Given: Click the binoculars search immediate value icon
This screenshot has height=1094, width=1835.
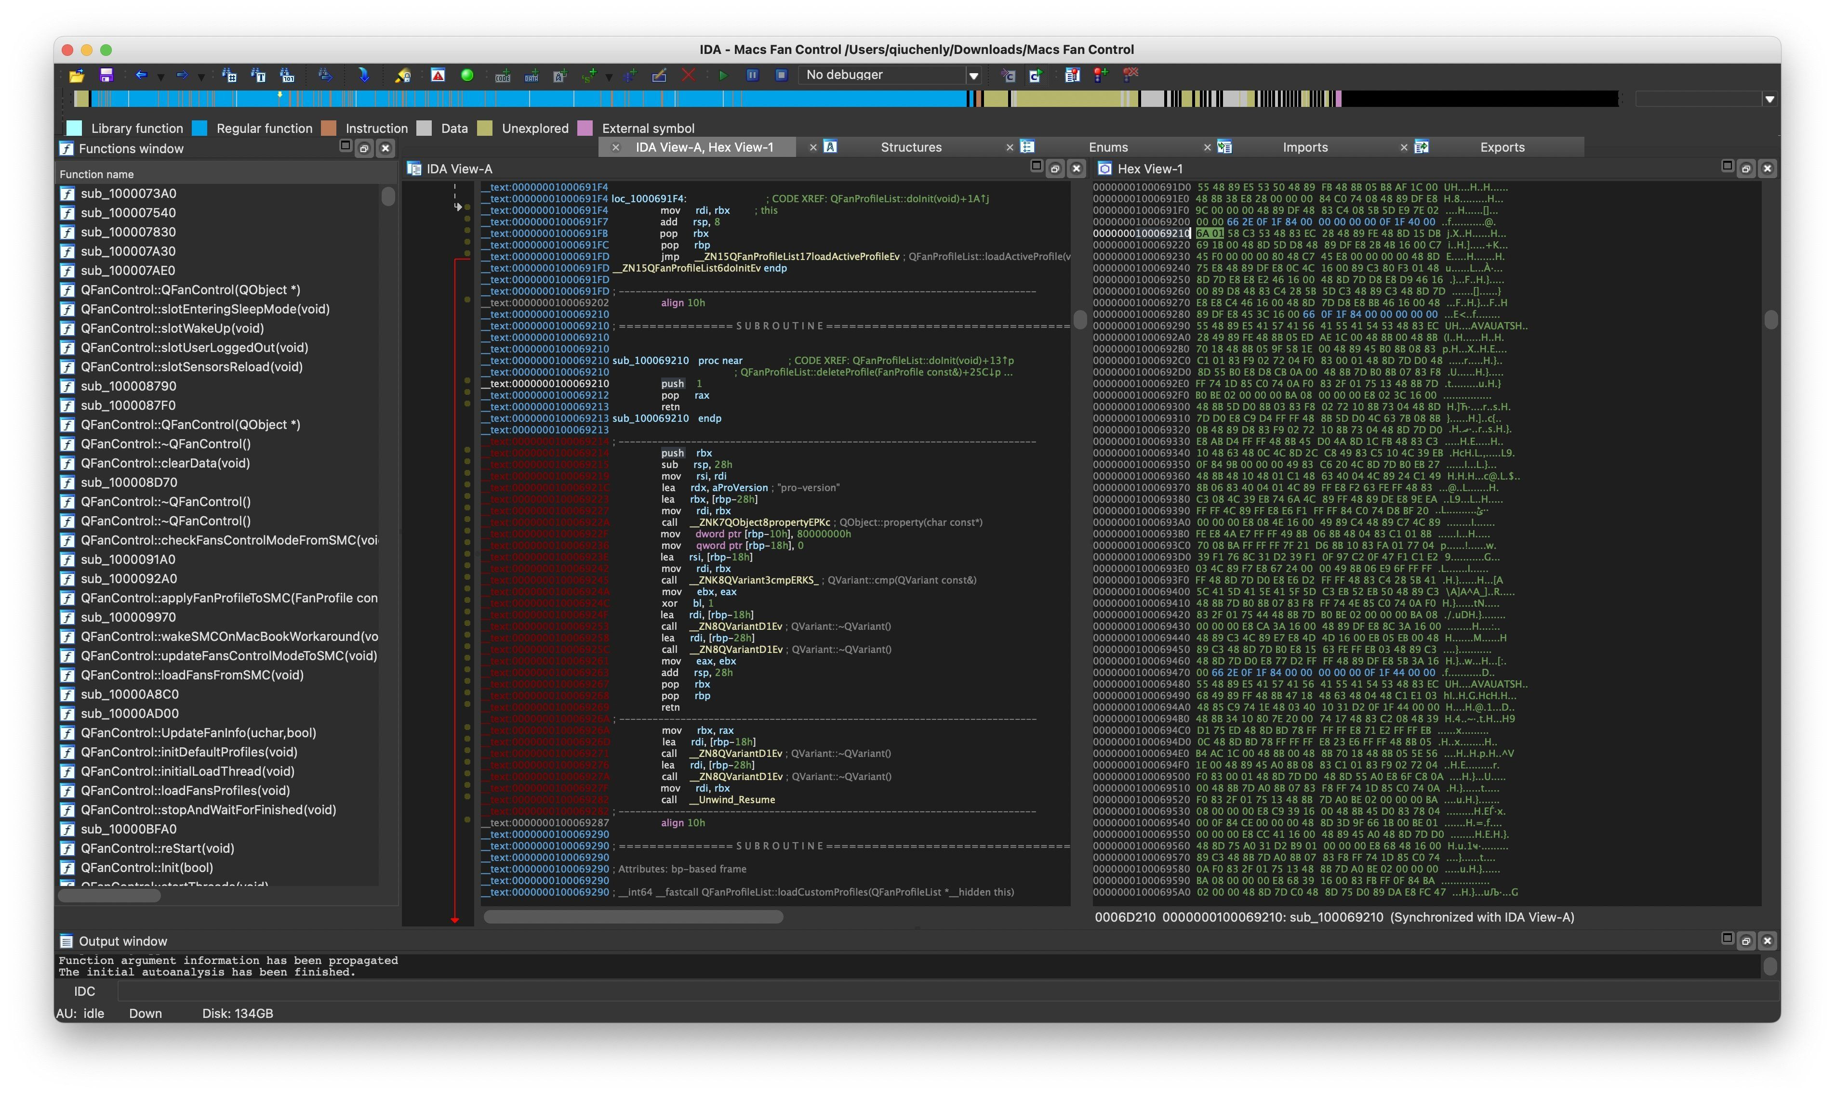Looking at the screenshot, I should coord(229,75).
